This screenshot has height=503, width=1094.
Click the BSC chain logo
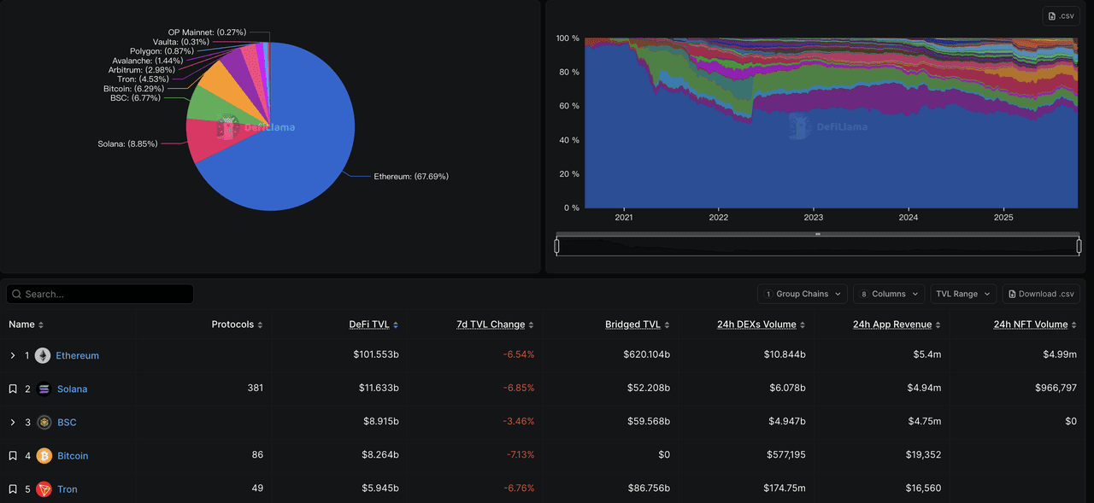click(44, 422)
